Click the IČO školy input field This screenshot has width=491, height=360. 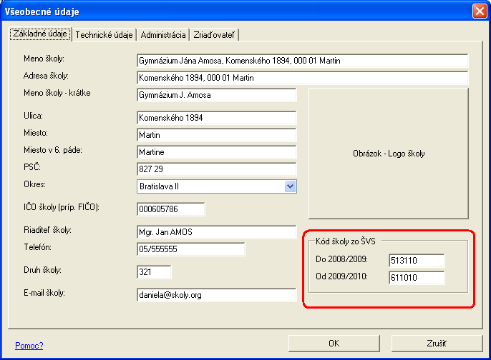click(x=171, y=209)
